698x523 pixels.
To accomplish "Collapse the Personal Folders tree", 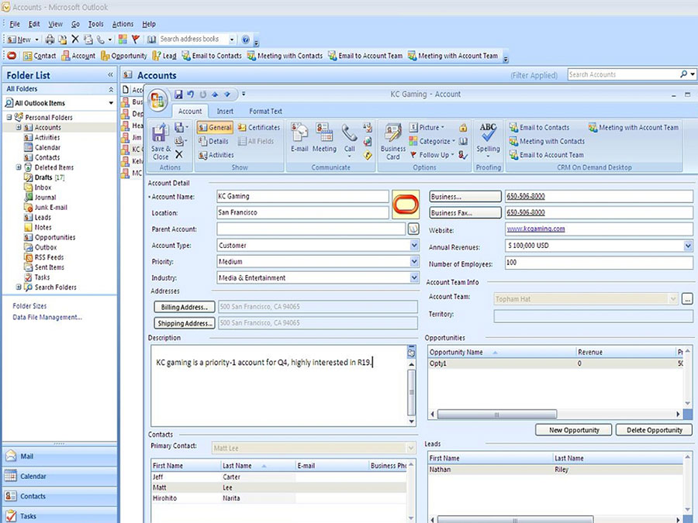I will click(x=9, y=118).
